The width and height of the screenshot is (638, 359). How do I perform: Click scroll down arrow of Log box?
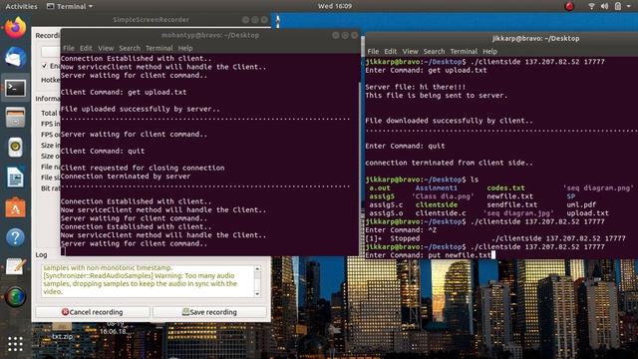point(257,294)
